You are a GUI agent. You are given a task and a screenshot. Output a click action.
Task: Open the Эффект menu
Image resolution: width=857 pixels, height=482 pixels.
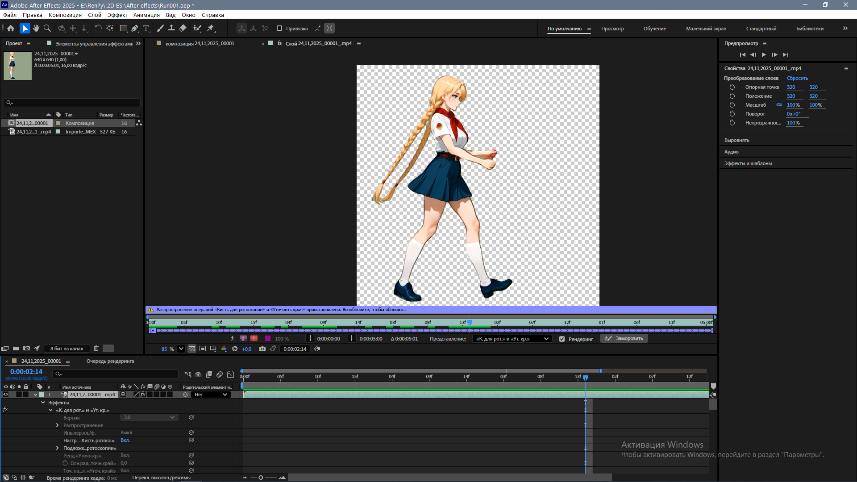coord(117,15)
